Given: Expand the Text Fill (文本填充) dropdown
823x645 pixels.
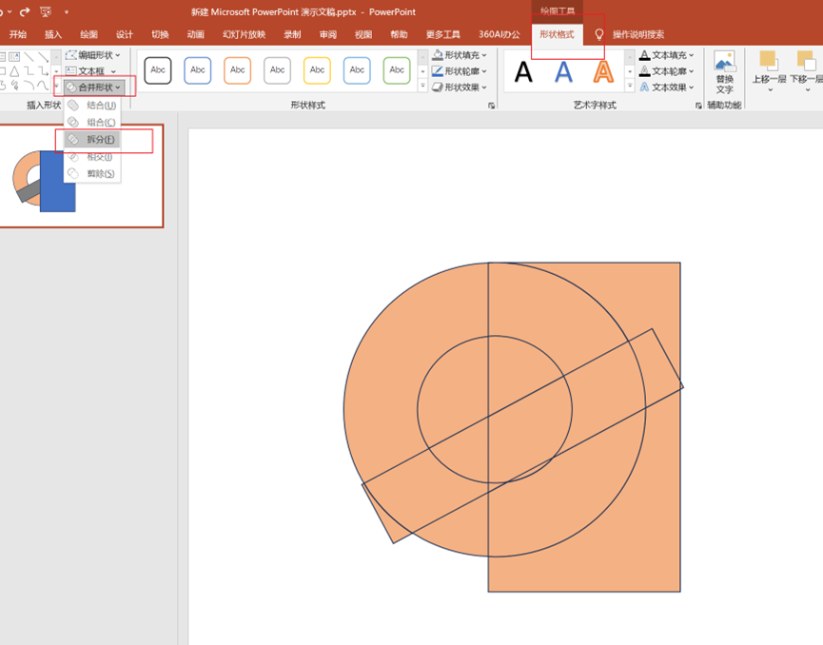Looking at the screenshot, I should [x=668, y=55].
